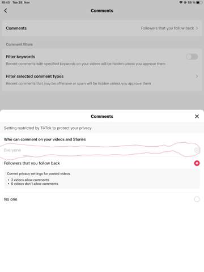Tap the Filter keywords label
Viewport: 204px width, 272px height.
(20, 57)
